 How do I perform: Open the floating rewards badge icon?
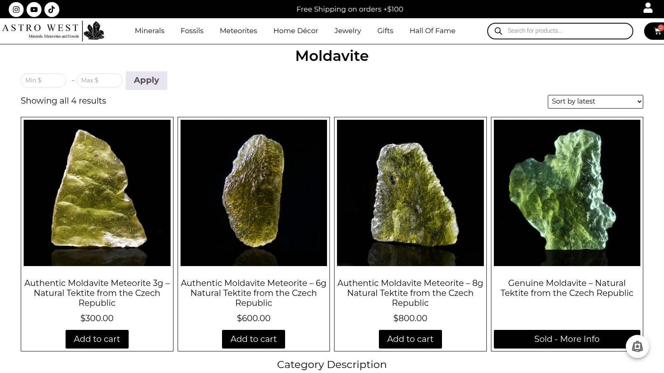click(x=637, y=346)
